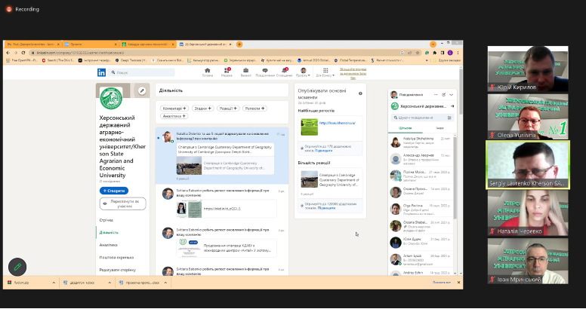The image size is (586, 309).
Task: Compose a new message icon
Action: tap(443, 95)
